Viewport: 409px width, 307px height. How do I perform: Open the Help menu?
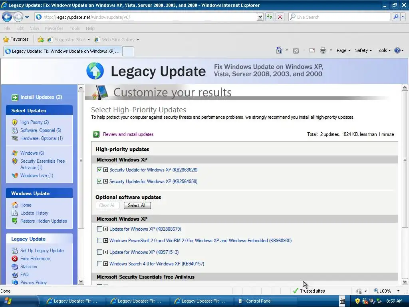point(90,28)
